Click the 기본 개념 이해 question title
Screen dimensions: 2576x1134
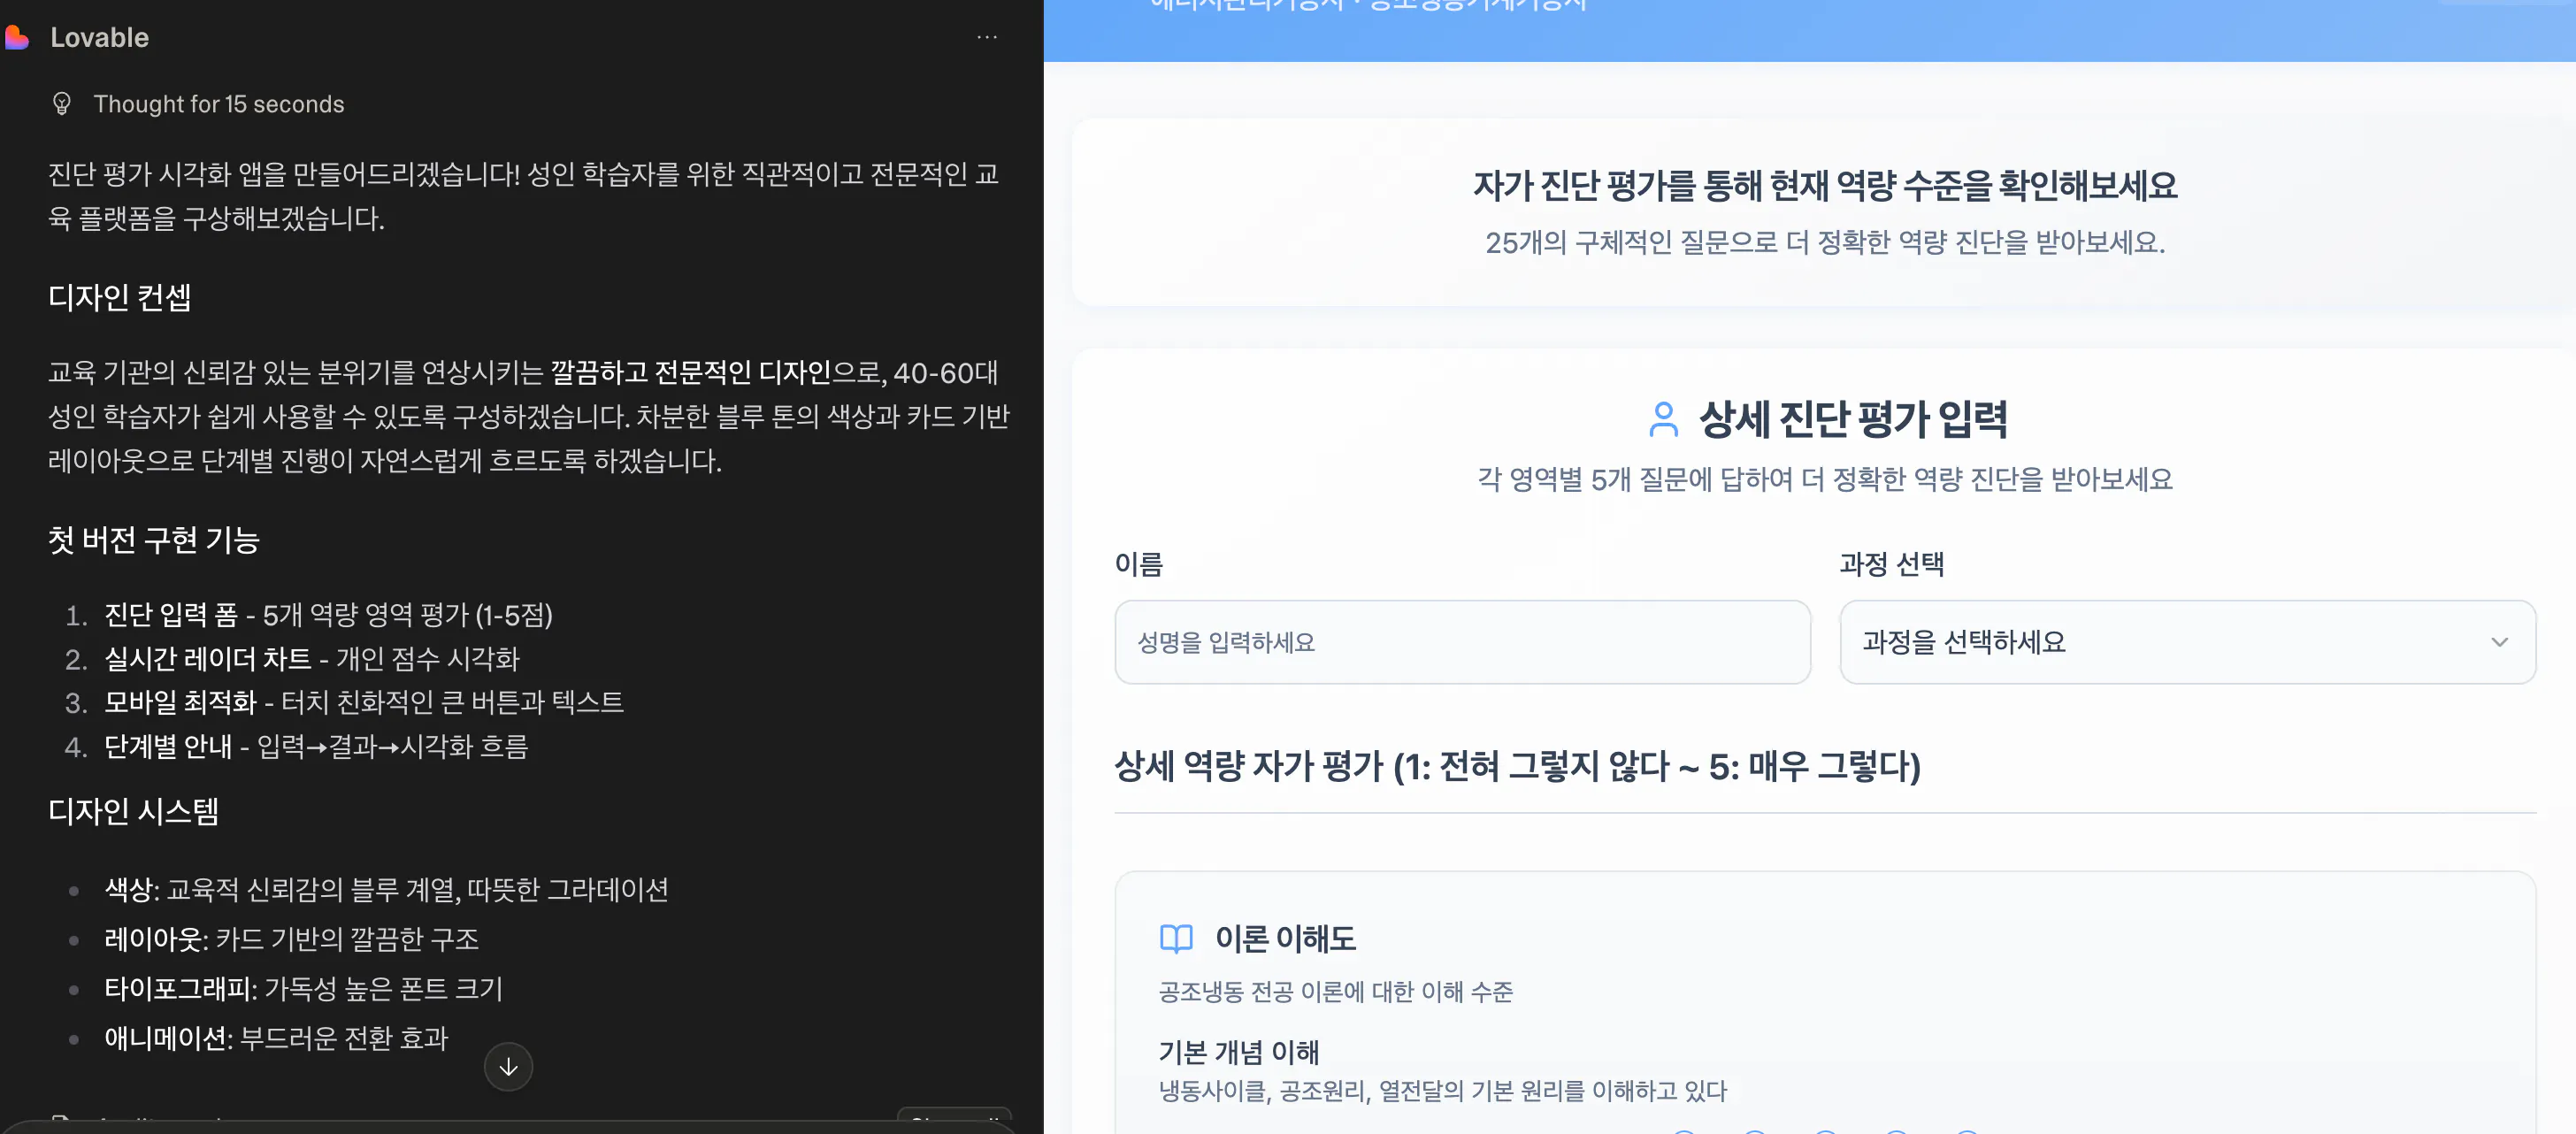(x=1238, y=1052)
